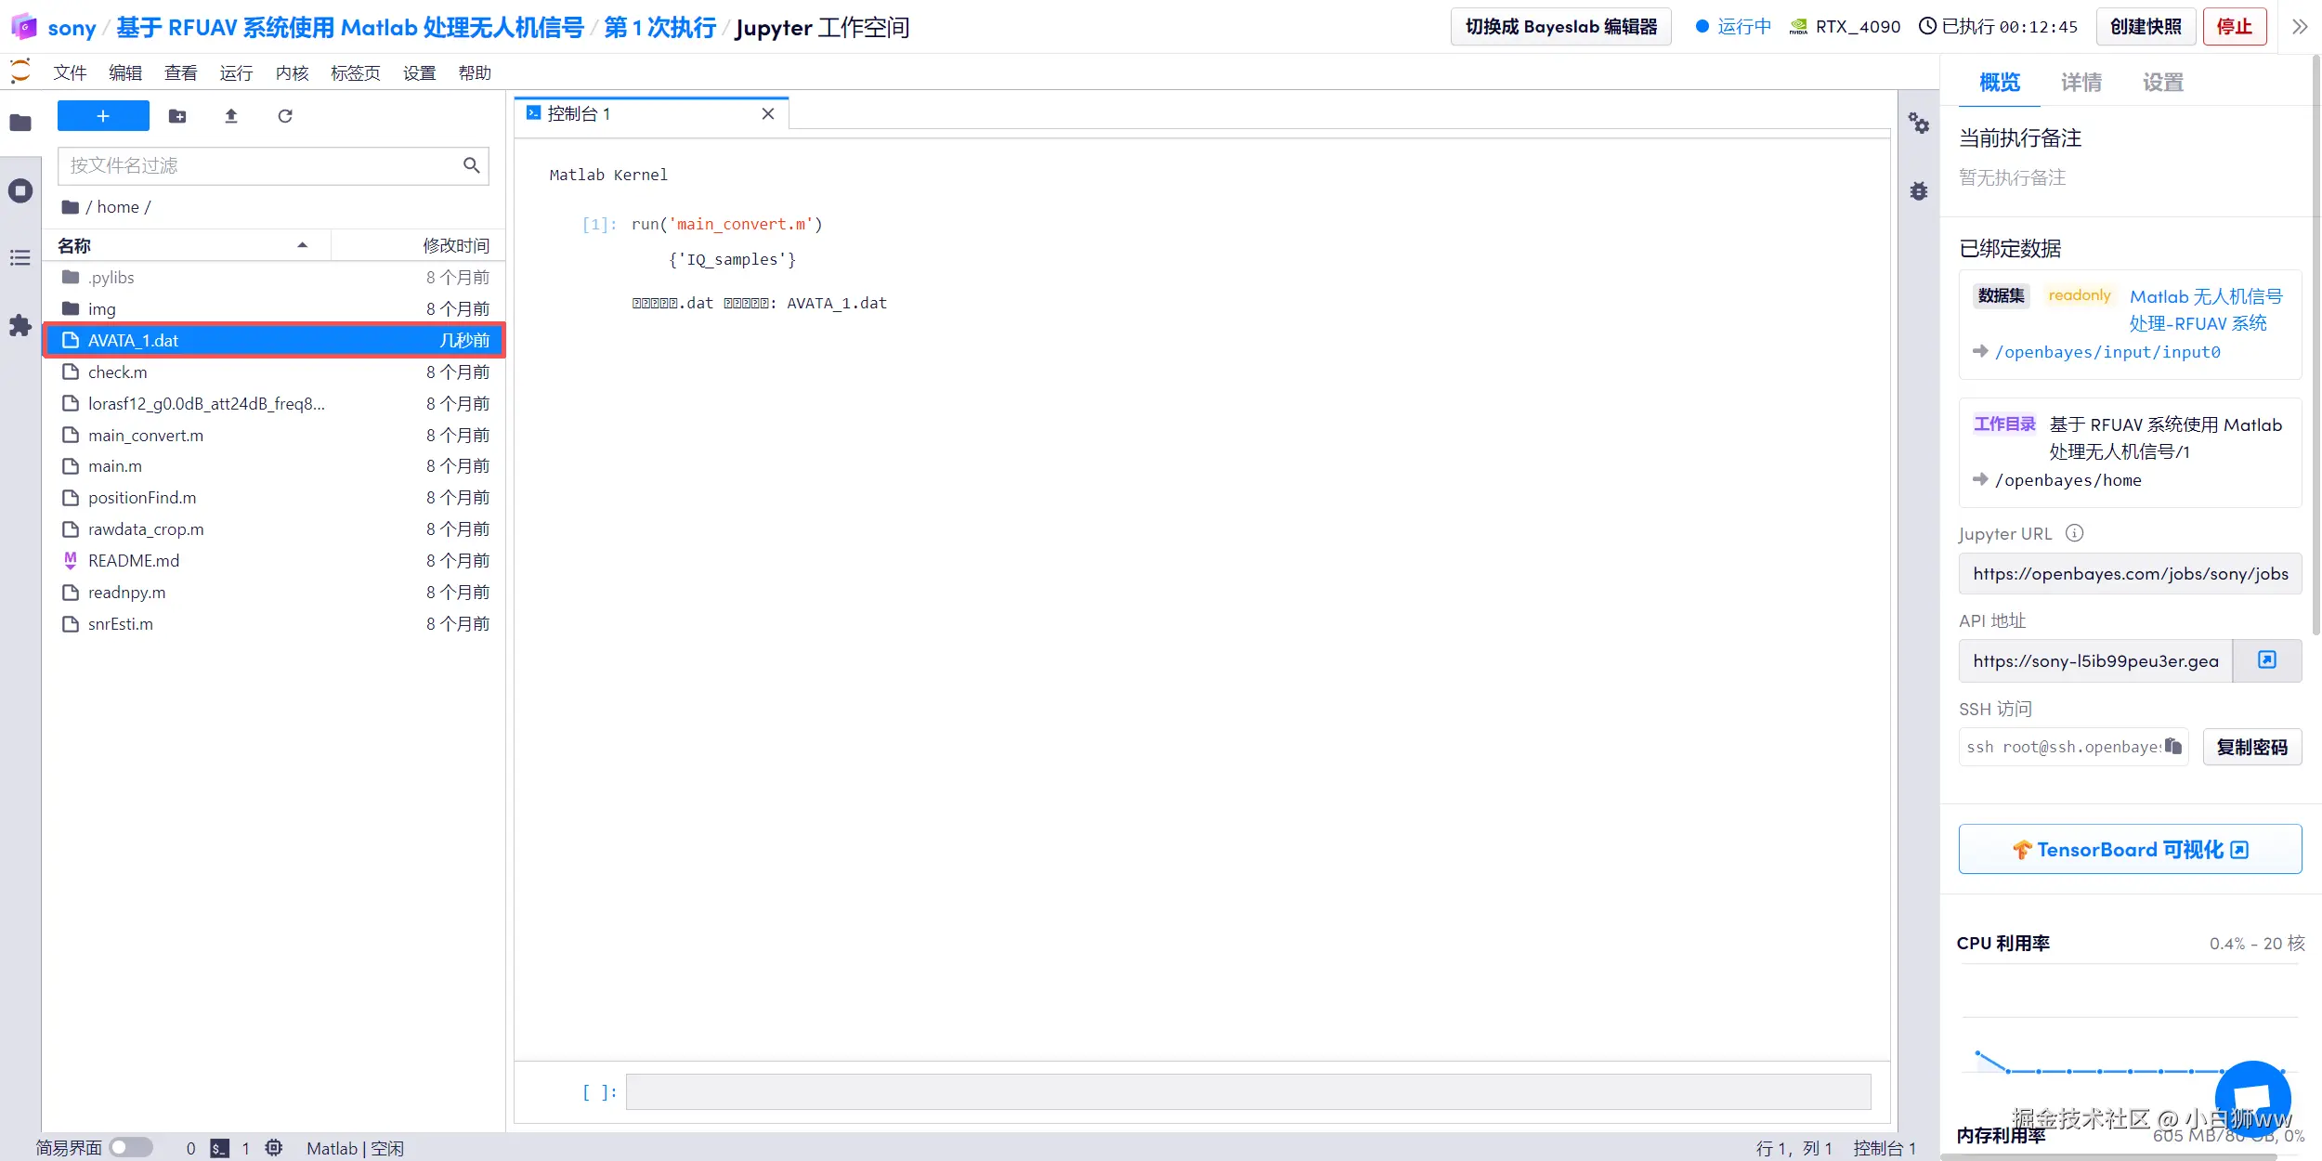Sort files by 名称 column arrow
The image size is (2322, 1161).
pos(302,245)
